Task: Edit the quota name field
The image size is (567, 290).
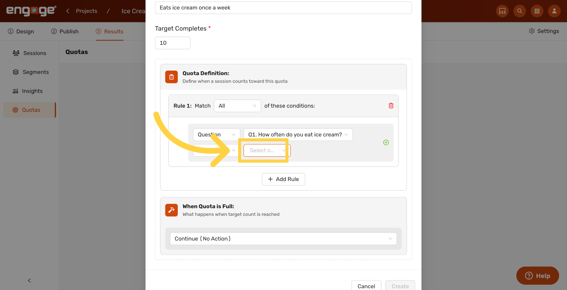Action: pyautogui.click(x=283, y=8)
